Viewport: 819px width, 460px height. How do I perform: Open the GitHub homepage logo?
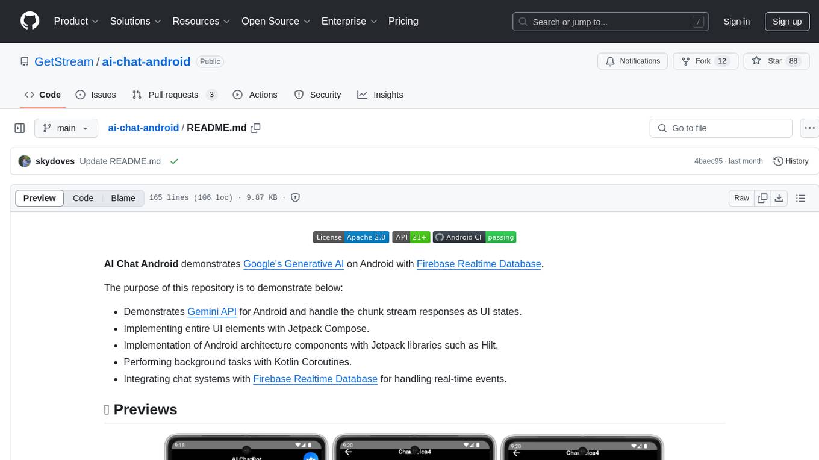coord(30,21)
